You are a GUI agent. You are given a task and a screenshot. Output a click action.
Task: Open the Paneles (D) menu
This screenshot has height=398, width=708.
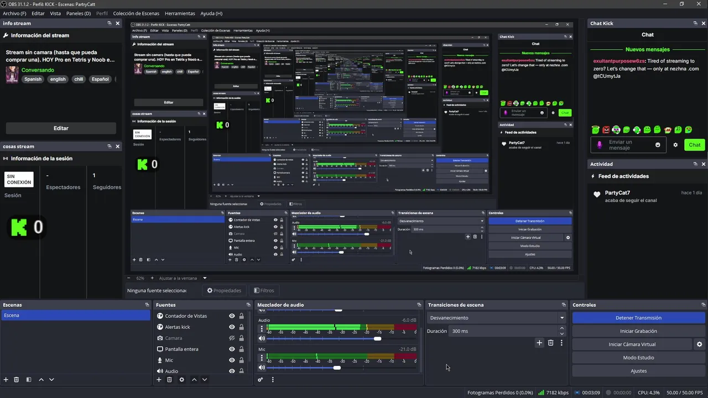(79, 13)
